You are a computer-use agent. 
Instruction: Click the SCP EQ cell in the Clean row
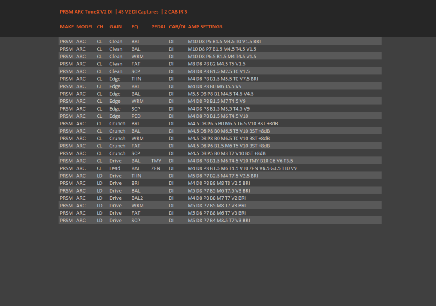pos(136,71)
